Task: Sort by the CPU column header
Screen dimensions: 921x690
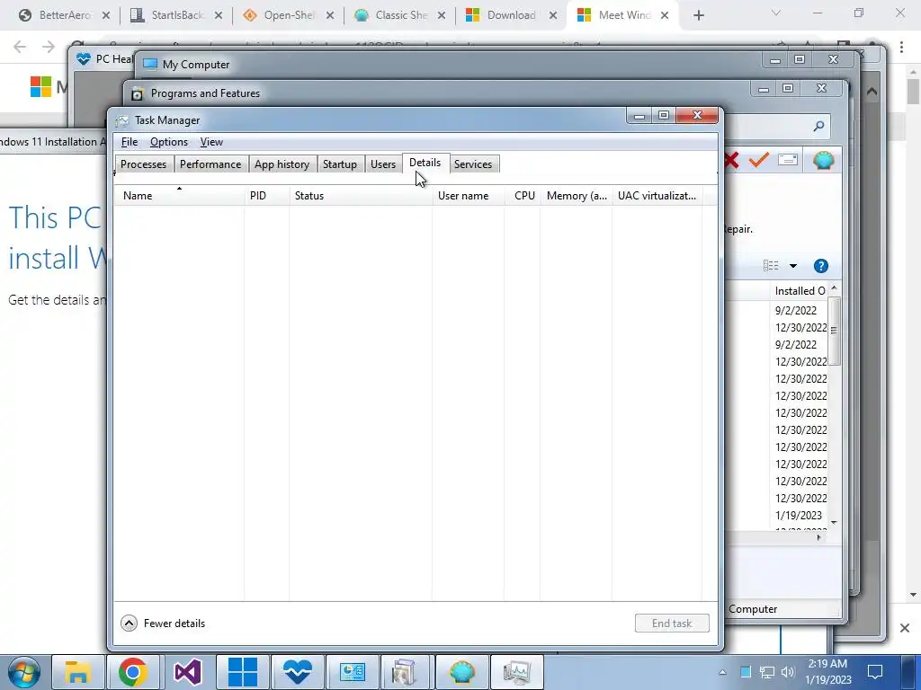Action: click(x=523, y=195)
